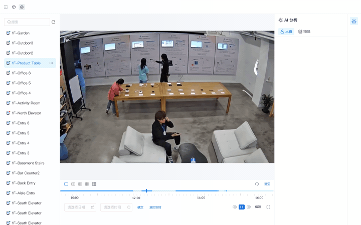Select single-view layout
Screen dimensions: 361x225
(66, 184)
